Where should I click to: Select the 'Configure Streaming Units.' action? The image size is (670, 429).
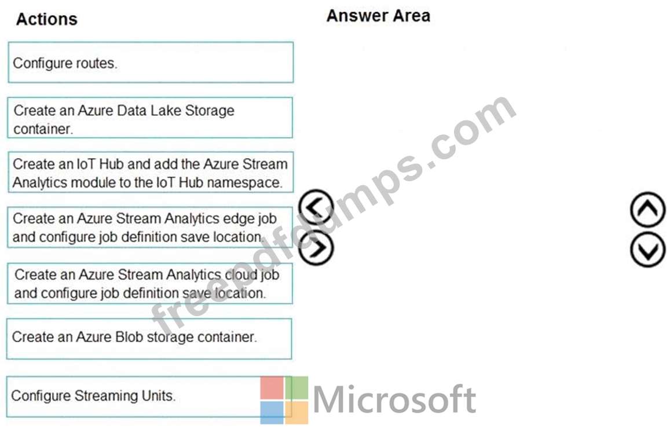pyautogui.click(x=149, y=397)
